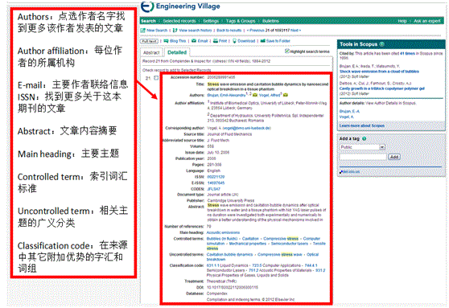The height and width of the screenshot is (308, 449).
Task: Open the Search menu in green bar
Action: [x=148, y=21]
